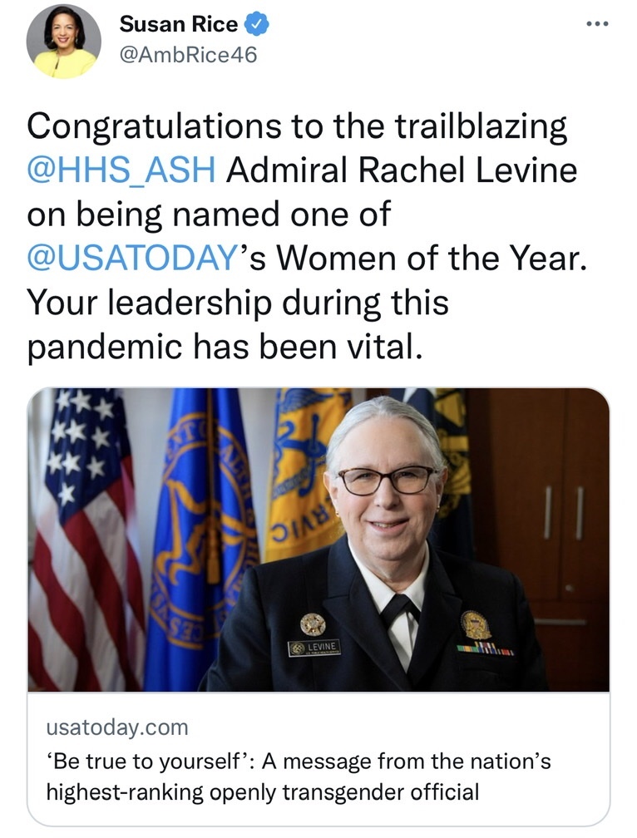This screenshot has height=838, width=637.
Task: Click the American flag in the preview photo
Action: [x=85, y=532]
